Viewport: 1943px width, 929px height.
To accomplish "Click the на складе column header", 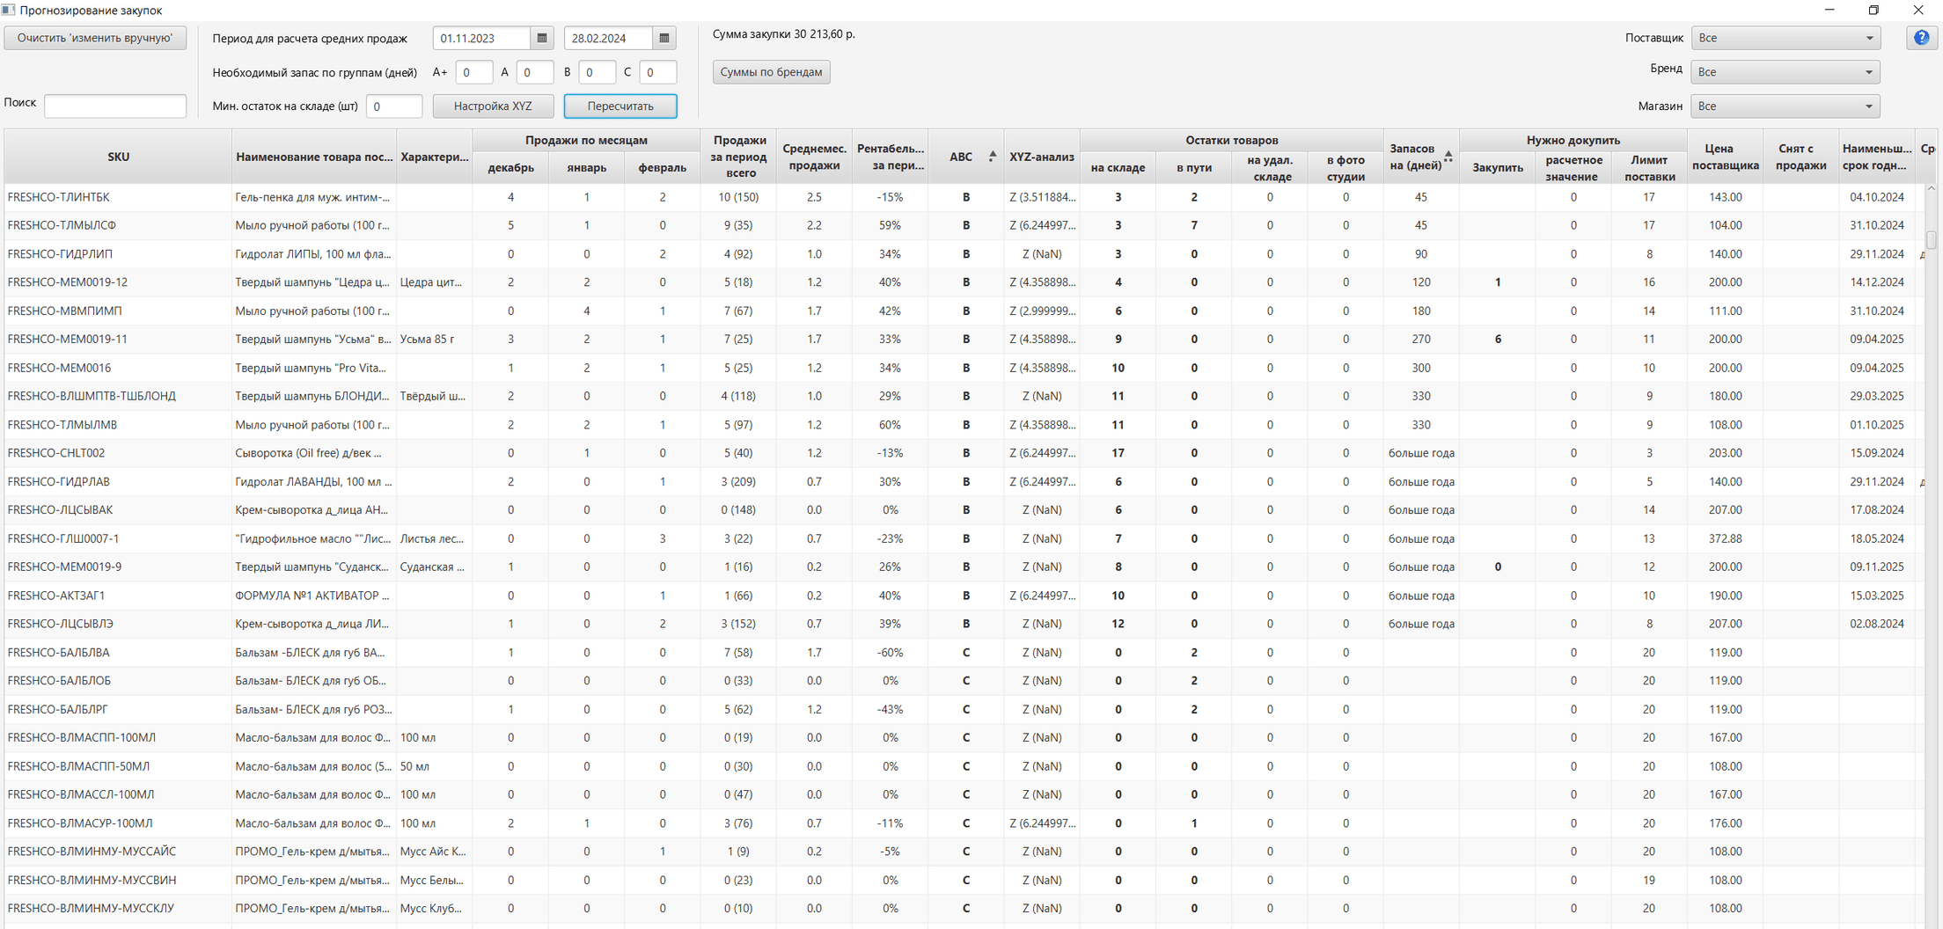I will 1118,168.
